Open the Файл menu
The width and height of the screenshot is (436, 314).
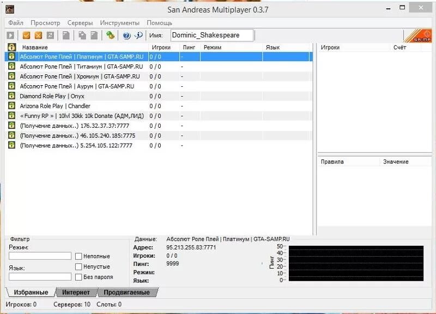coord(16,23)
